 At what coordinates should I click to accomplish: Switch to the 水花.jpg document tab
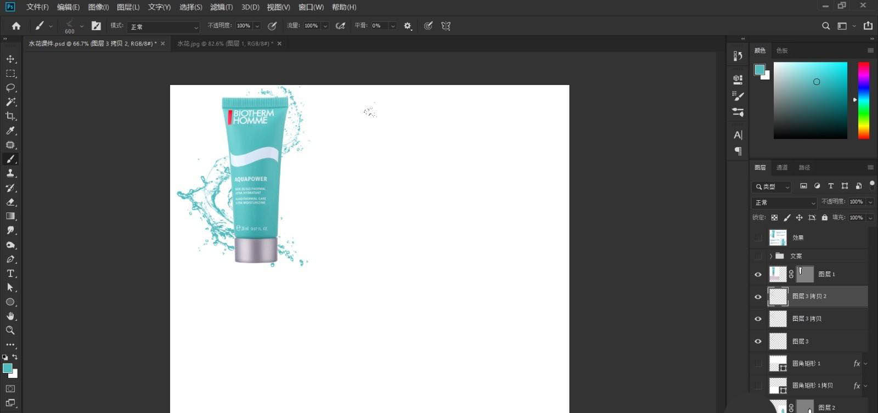click(x=225, y=43)
